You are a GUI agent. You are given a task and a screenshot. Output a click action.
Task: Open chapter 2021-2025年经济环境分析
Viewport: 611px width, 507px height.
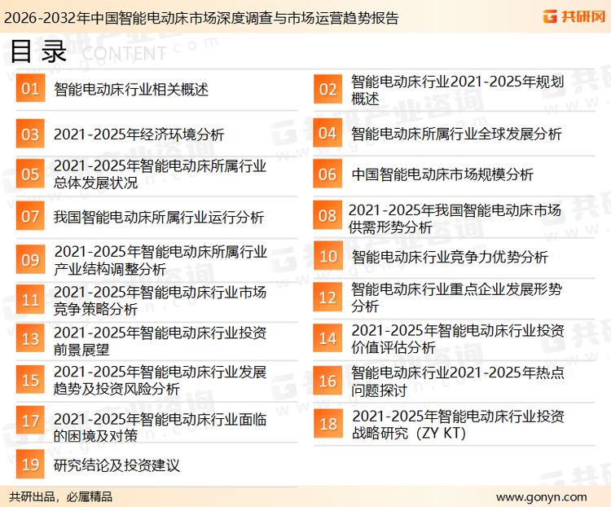(x=138, y=134)
